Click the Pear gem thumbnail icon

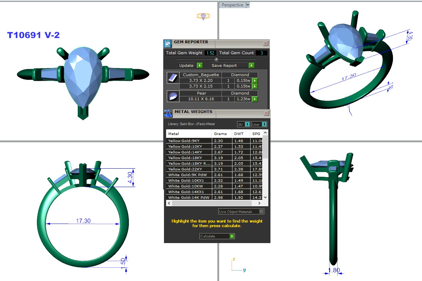[172, 96]
